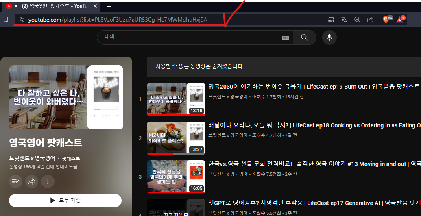Click the zoom magnifier icon in address bar
This screenshot has width=421, height=216.
pyautogui.click(x=357, y=20)
